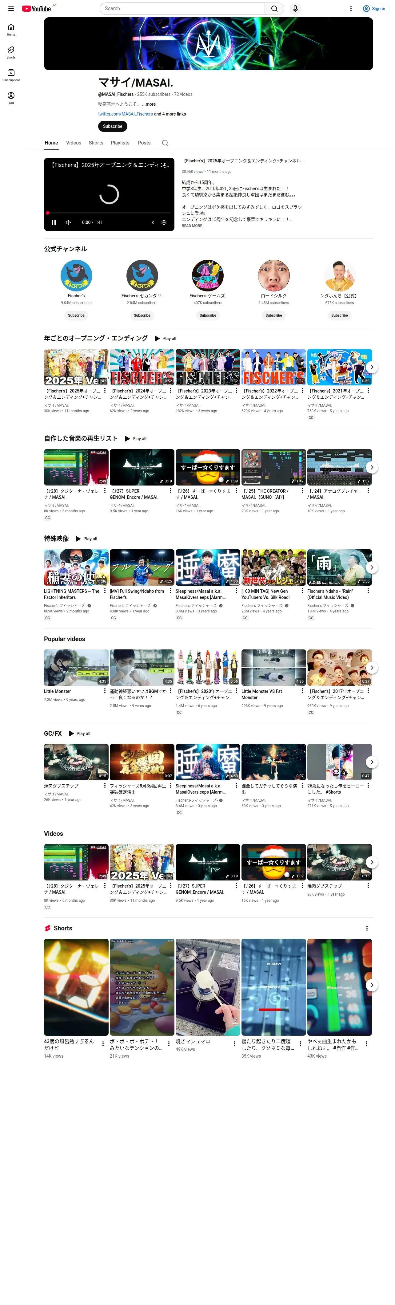Image resolution: width=395 pixels, height=1305 pixels.
Task: Open the 2025年 Ver opening thumbnail
Action: coord(76,367)
